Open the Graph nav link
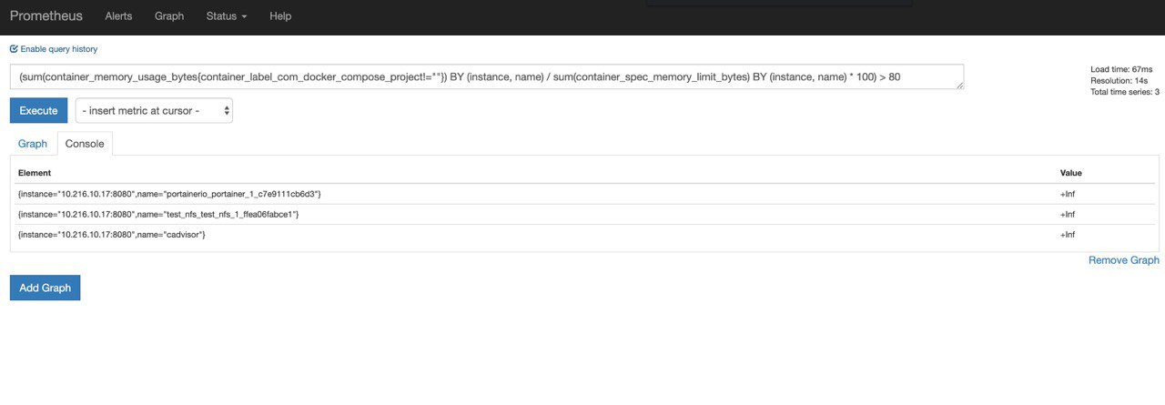Image resolution: width=1165 pixels, height=405 pixels. click(x=169, y=16)
